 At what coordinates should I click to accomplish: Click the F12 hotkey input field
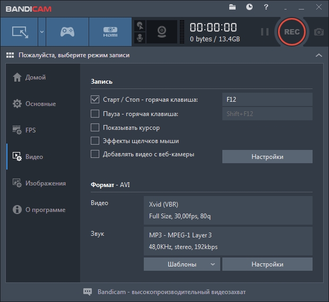click(x=267, y=100)
